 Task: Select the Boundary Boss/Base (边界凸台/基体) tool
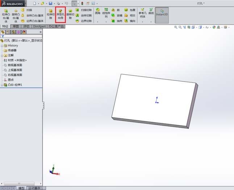pyautogui.click(x=32, y=21)
